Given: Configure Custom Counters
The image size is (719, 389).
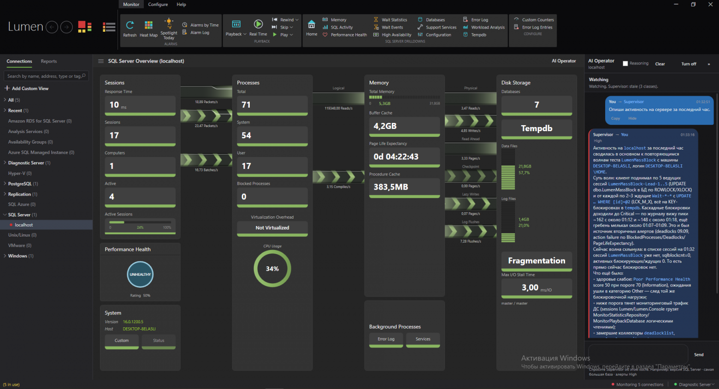Looking at the screenshot, I should point(534,20).
